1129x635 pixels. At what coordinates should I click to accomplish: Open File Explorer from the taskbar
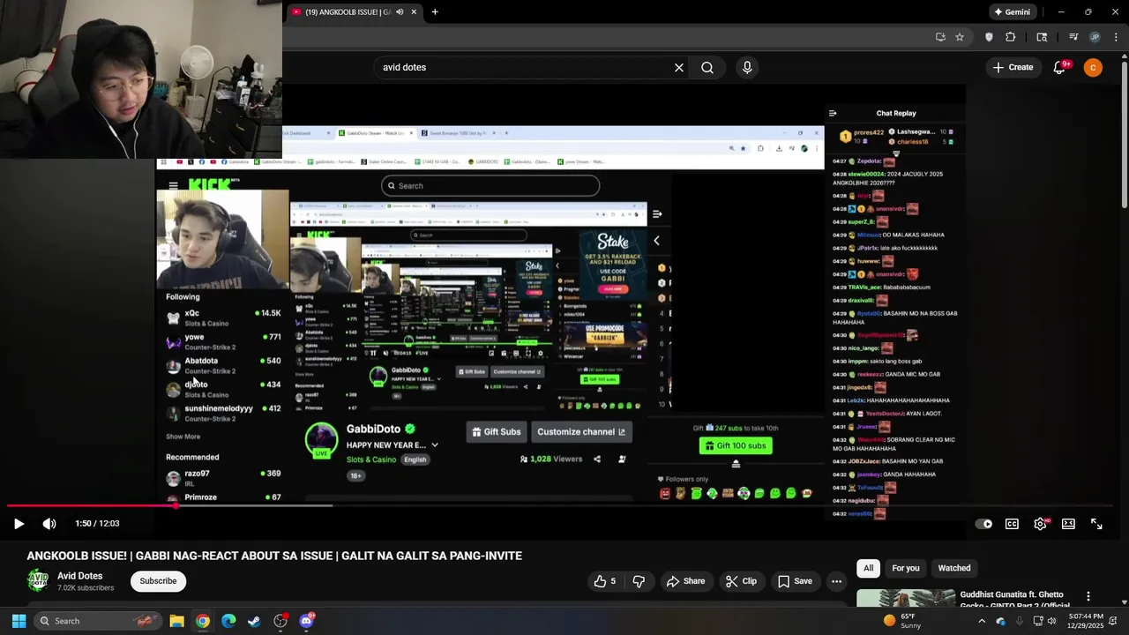176,621
